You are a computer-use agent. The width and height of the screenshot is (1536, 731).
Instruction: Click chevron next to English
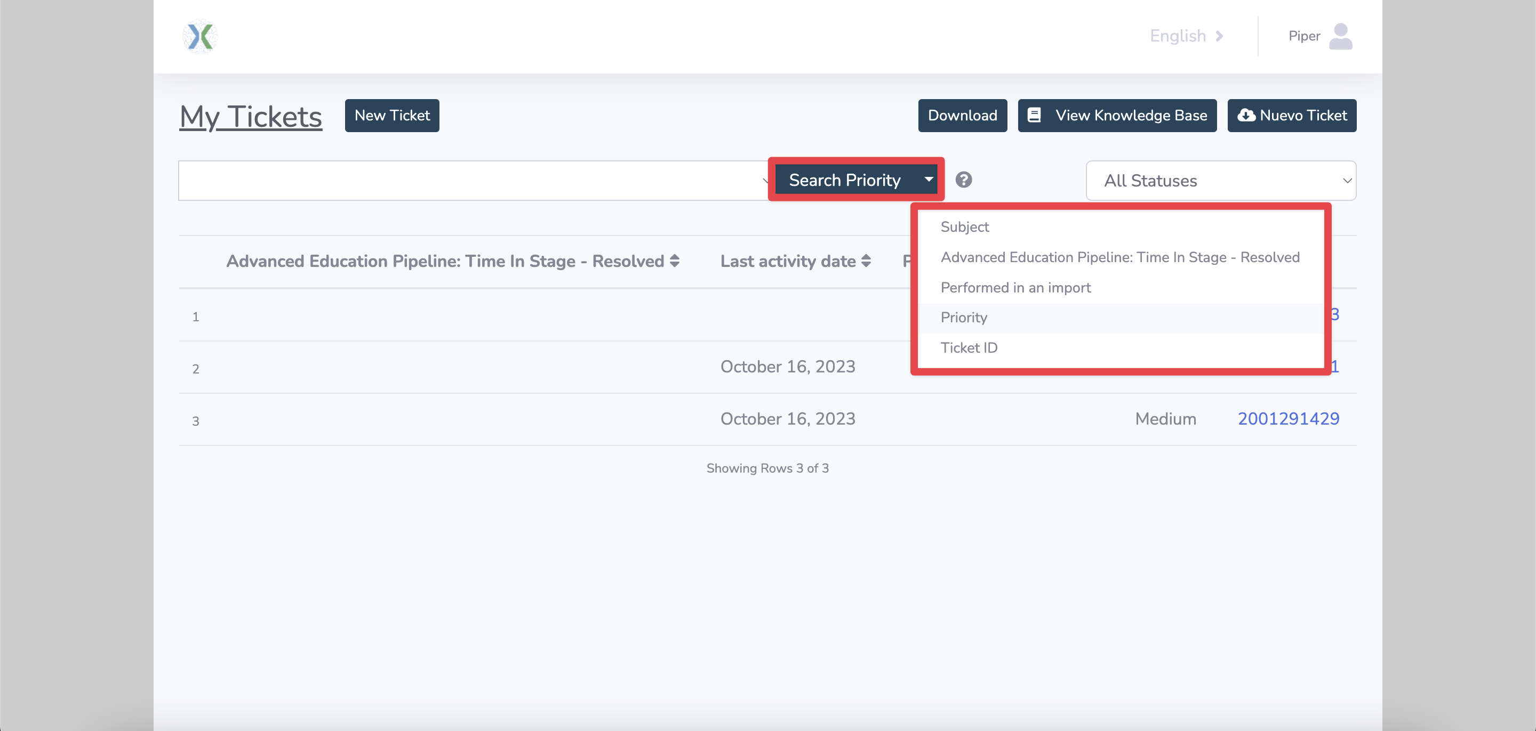click(1219, 36)
